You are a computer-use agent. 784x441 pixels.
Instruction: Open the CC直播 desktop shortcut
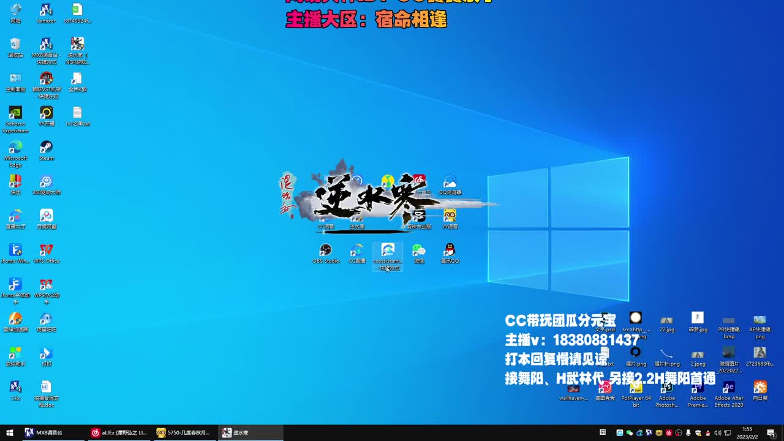356,253
